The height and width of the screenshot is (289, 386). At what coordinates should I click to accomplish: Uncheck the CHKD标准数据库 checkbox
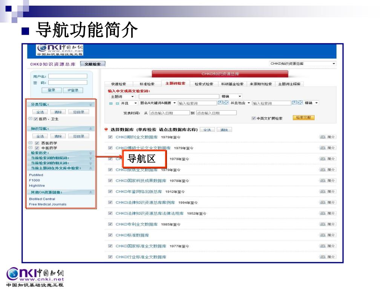tap(110, 235)
